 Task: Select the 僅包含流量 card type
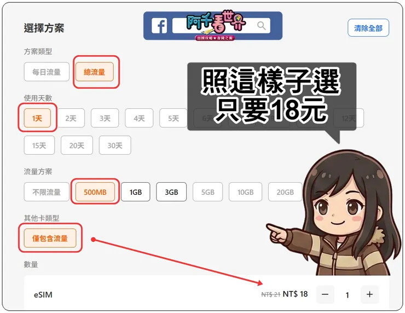click(x=50, y=238)
